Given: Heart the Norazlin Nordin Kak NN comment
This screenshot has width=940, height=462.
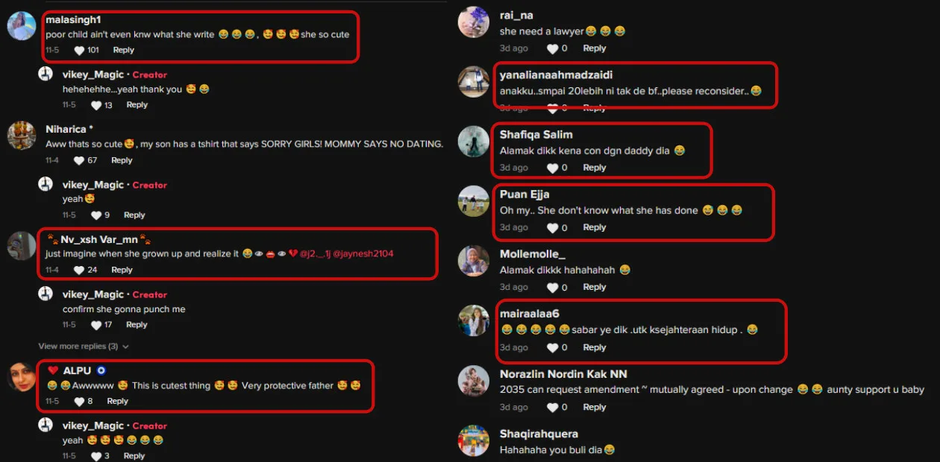Looking at the screenshot, I should (552, 408).
